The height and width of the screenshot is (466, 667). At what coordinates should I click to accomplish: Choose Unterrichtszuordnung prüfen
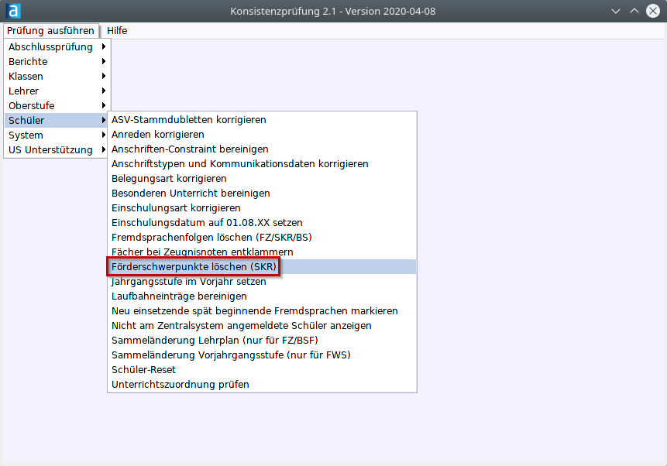(x=262, y=385)
